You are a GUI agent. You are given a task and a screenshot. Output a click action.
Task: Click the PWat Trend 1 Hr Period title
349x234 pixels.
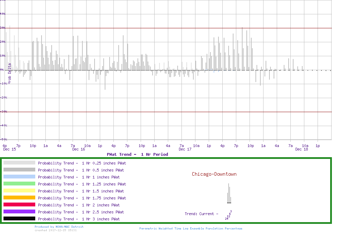point(137,154)
